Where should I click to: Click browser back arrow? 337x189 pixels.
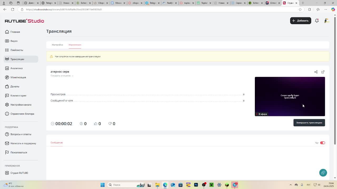point(5,9)
